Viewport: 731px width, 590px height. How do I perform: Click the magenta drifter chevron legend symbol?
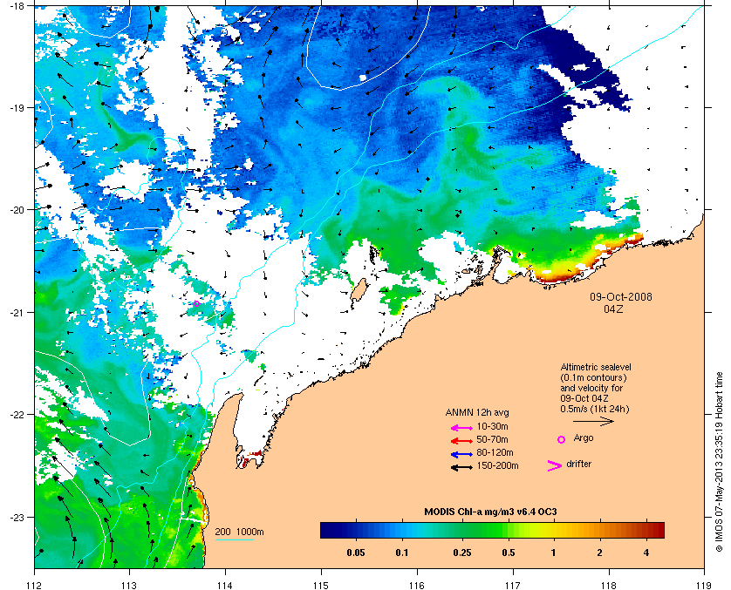point(554,465)
